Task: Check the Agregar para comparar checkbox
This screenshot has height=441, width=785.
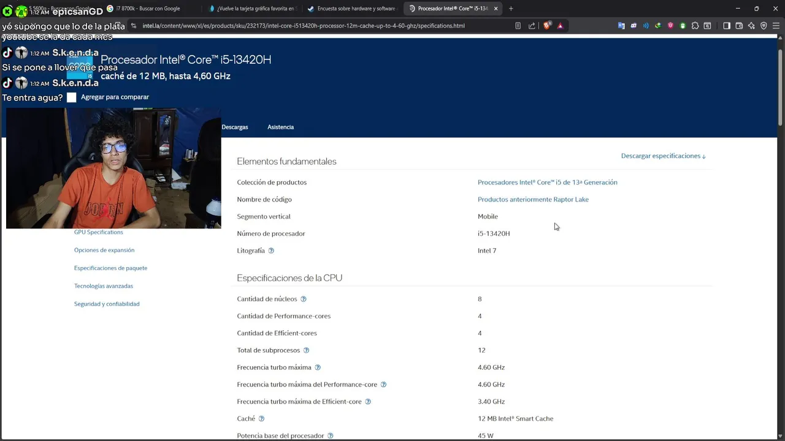Action: tap(72, 97)
